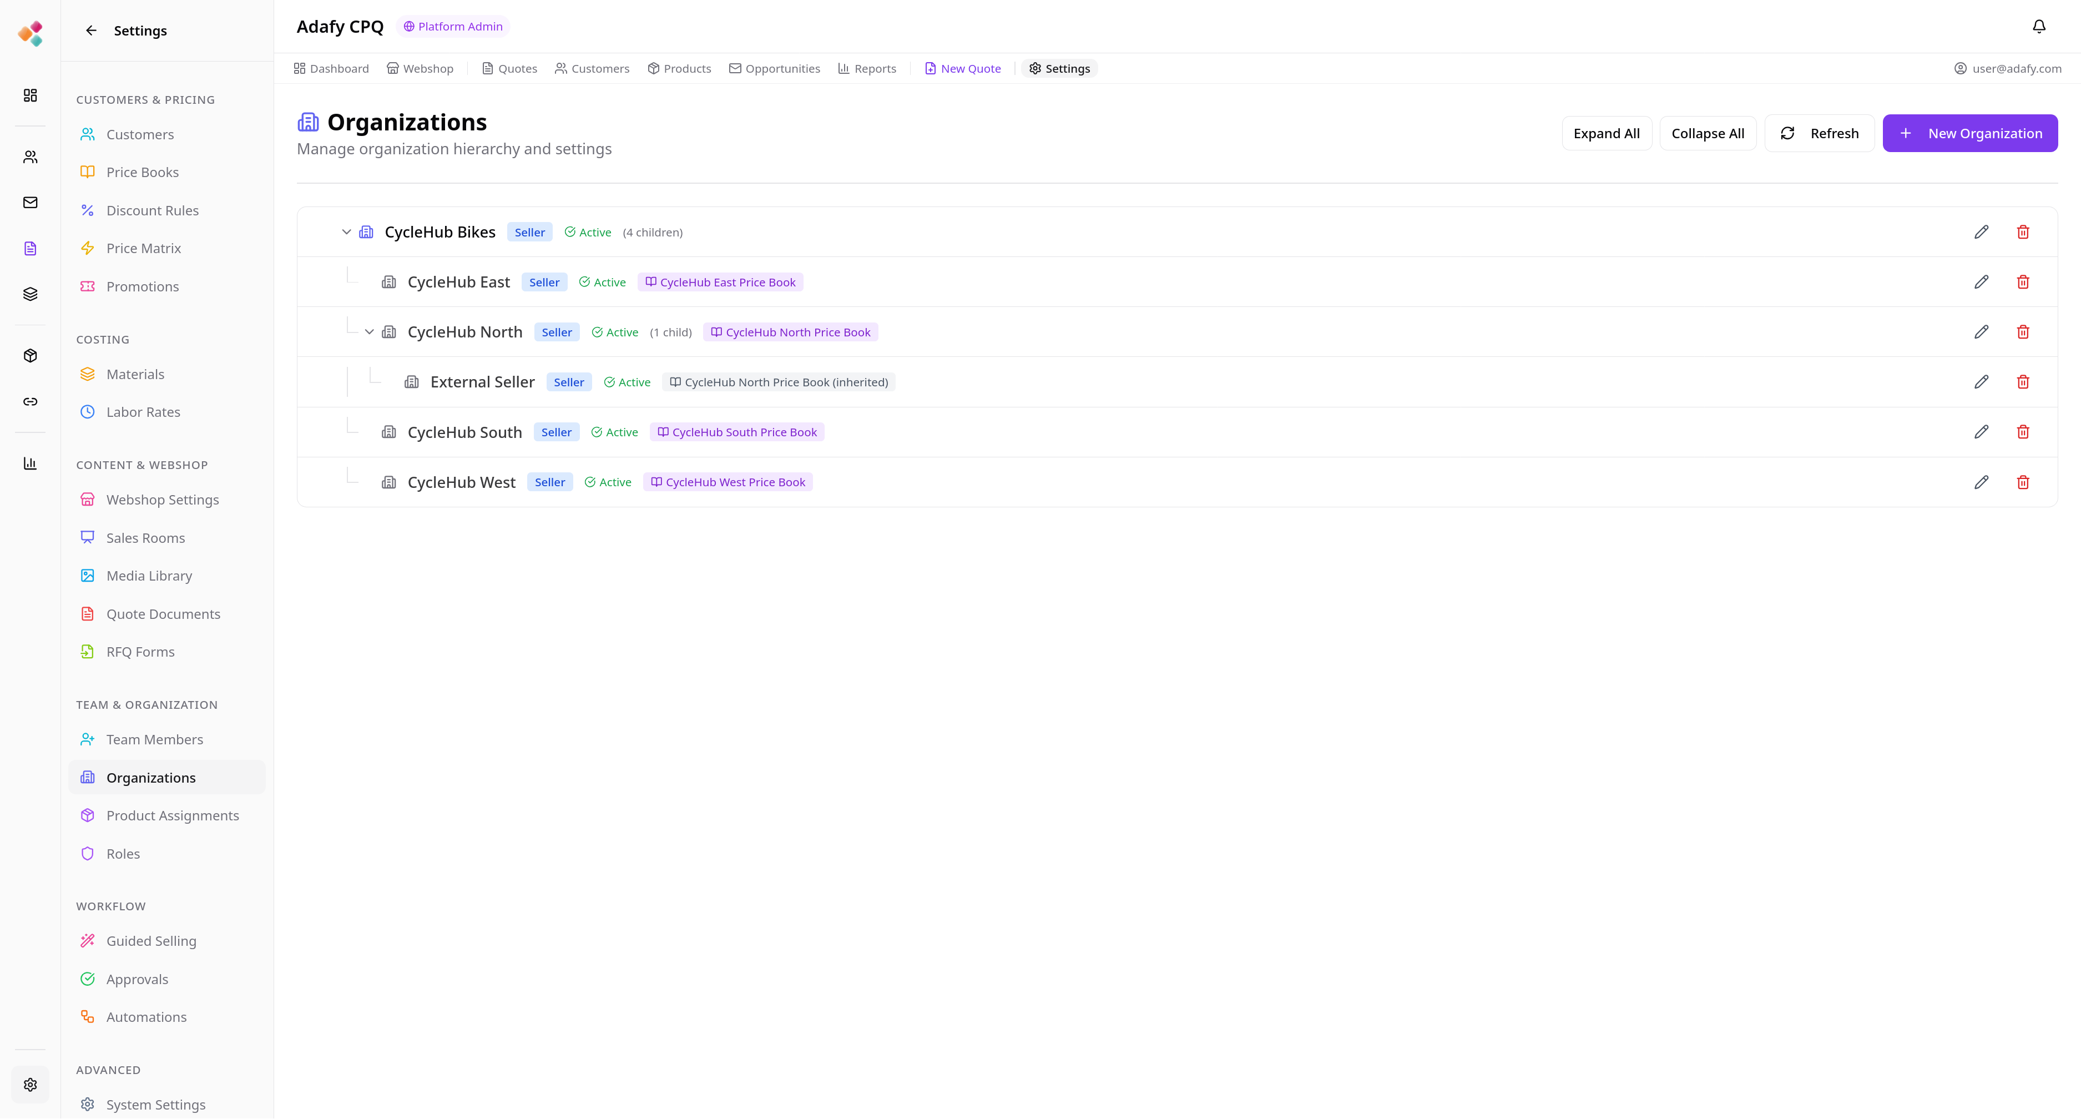Delete the CycleHub North organization
Image resolution: width=2081 pixels, height=1119 pixels.
coord(2023,332)
